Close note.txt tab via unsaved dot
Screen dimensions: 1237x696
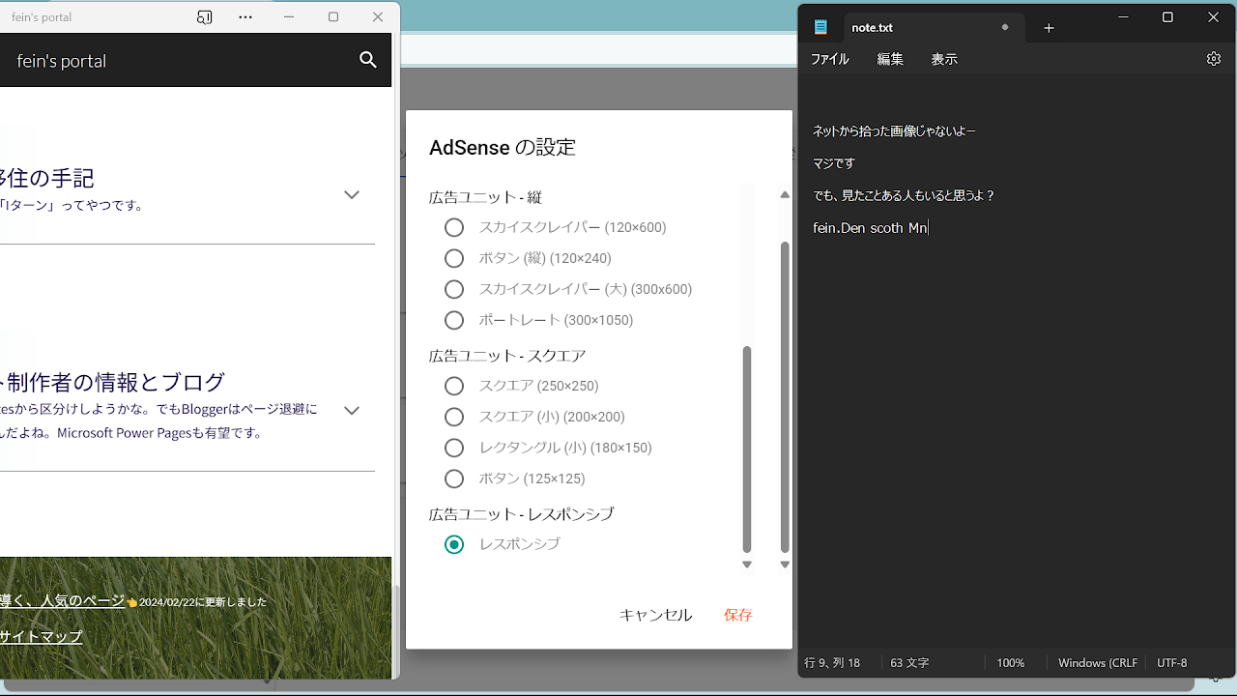1005,27
